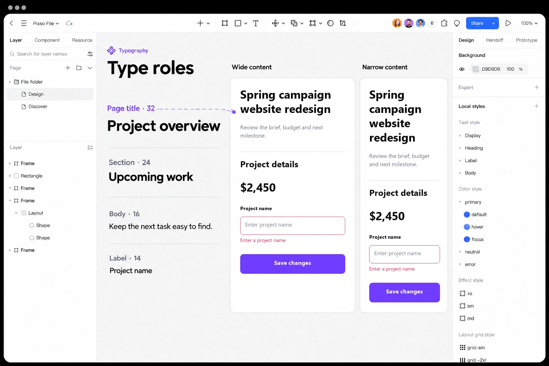Open the hamburger main menu
Screen dimensions: 549x366
(x=24, y=23)
